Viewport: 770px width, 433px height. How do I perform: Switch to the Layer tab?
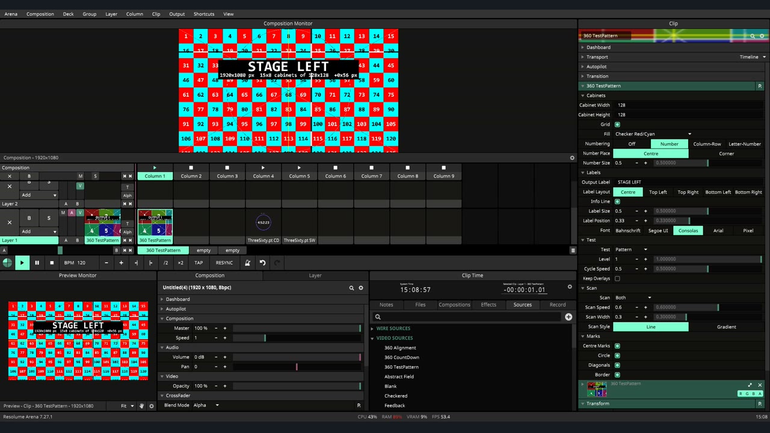(x=315, y=275)
